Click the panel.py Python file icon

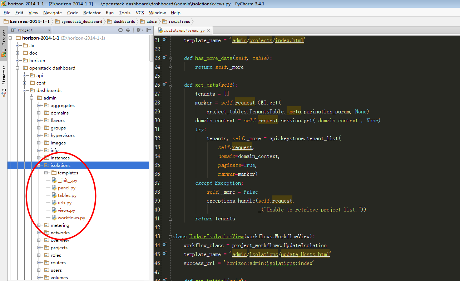(54, 188)
